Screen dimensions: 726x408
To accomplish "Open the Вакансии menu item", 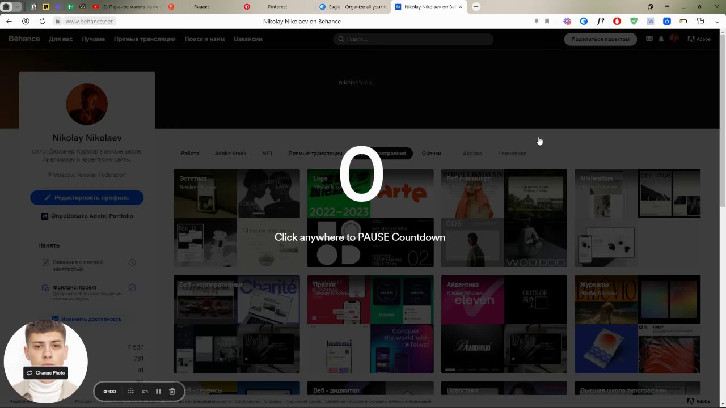I will [248, 39].
